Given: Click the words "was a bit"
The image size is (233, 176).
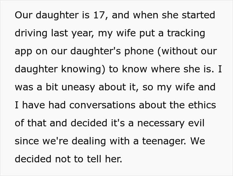Looking at the screenshot, I should 36,87.
